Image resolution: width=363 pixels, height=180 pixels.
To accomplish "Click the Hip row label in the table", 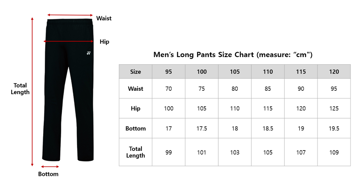I will [x=135, y=109].
